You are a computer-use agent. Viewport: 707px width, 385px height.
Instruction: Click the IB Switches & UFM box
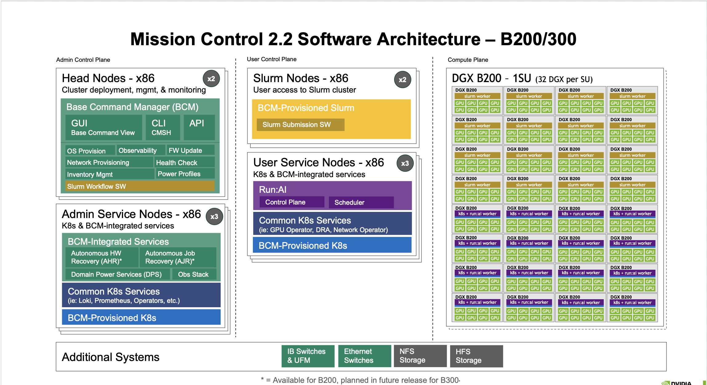[x=308, y=356]
